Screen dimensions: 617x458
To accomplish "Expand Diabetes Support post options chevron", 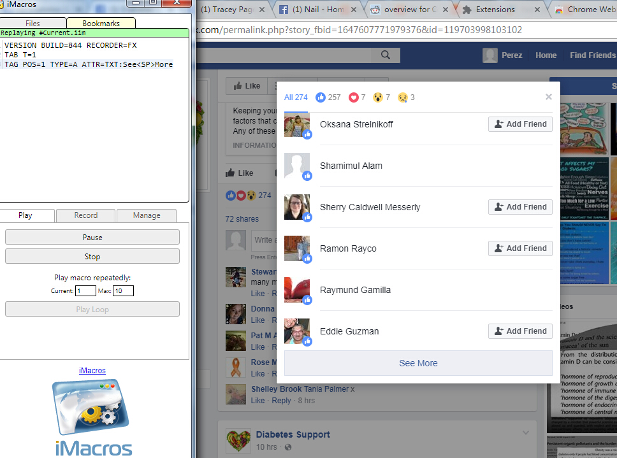I will 525,433.
